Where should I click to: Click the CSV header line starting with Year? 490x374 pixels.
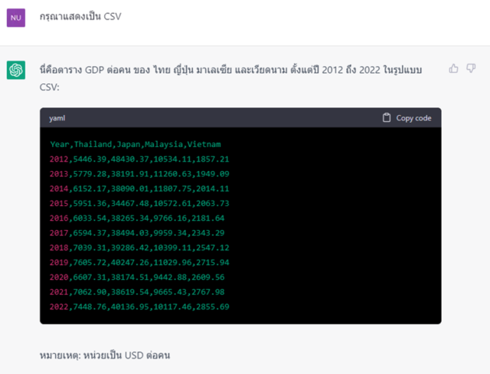[x=136, y=144]
